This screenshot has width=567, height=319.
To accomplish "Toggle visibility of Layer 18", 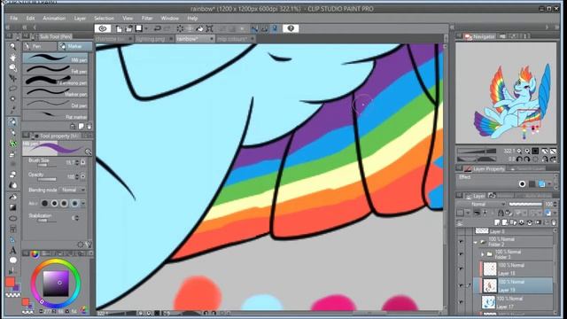I will (x=461, y=268).
